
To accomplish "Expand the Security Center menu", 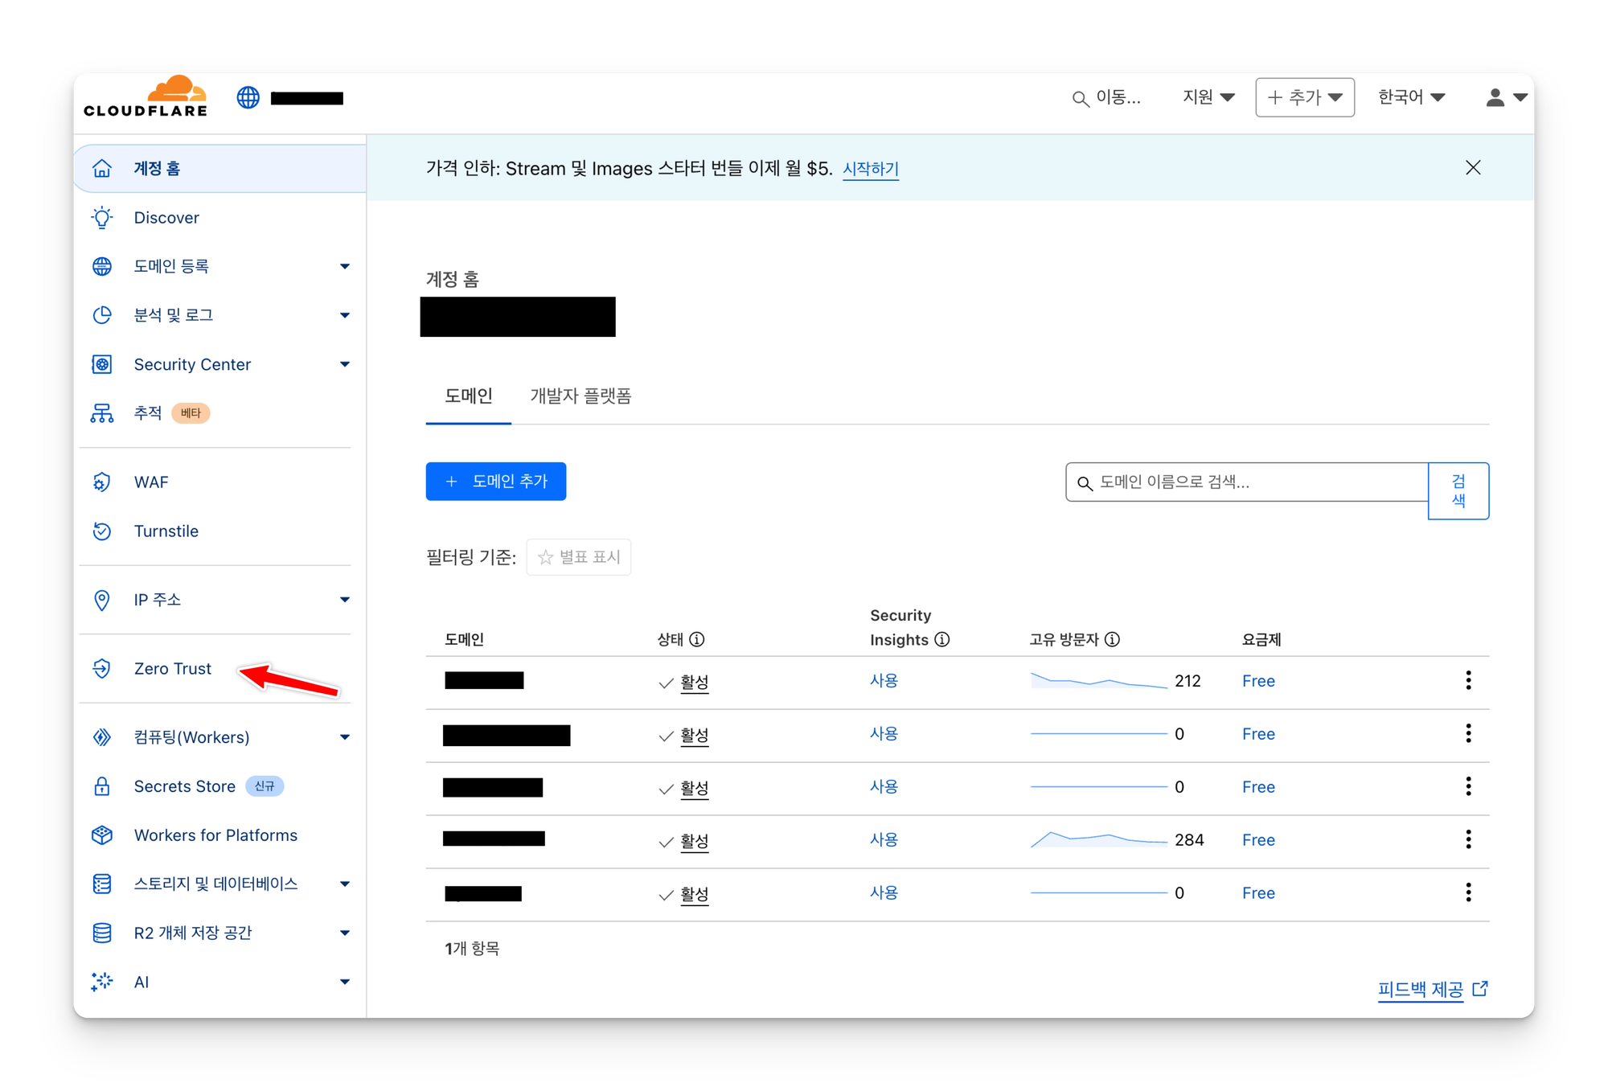I will [345, 364].
